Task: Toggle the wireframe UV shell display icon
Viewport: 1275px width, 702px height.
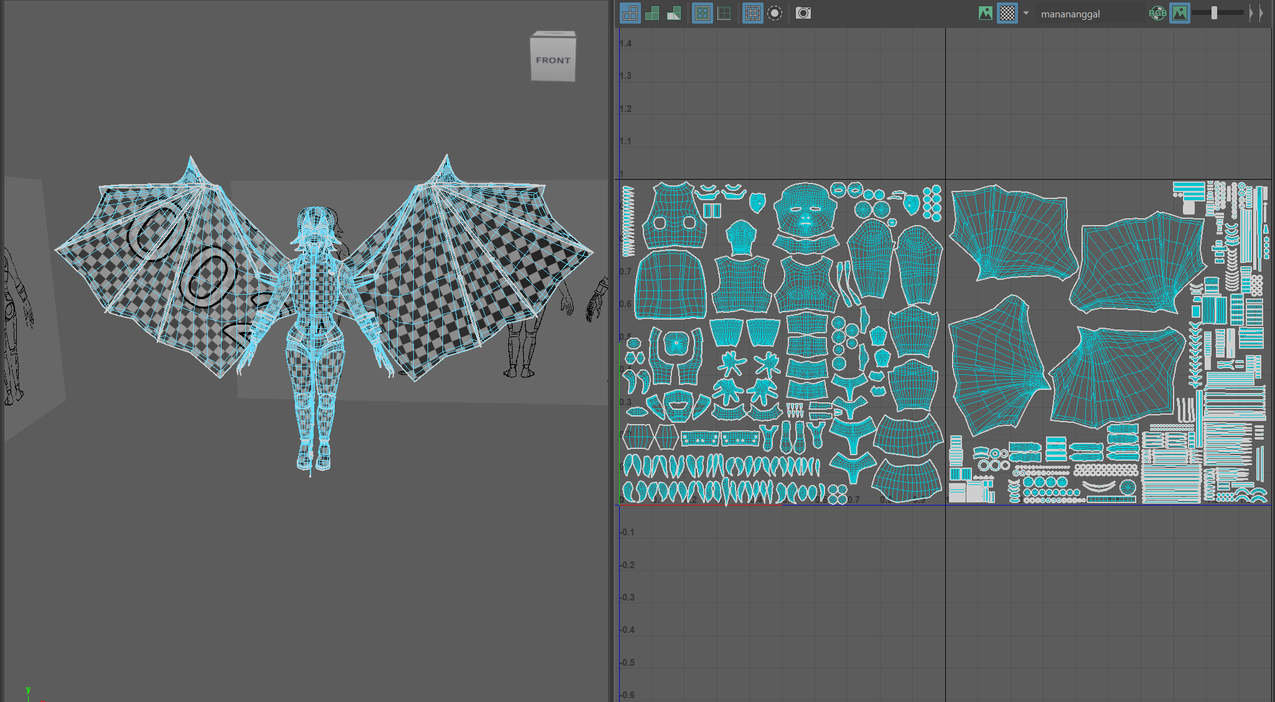Action: tap(630, 13)
